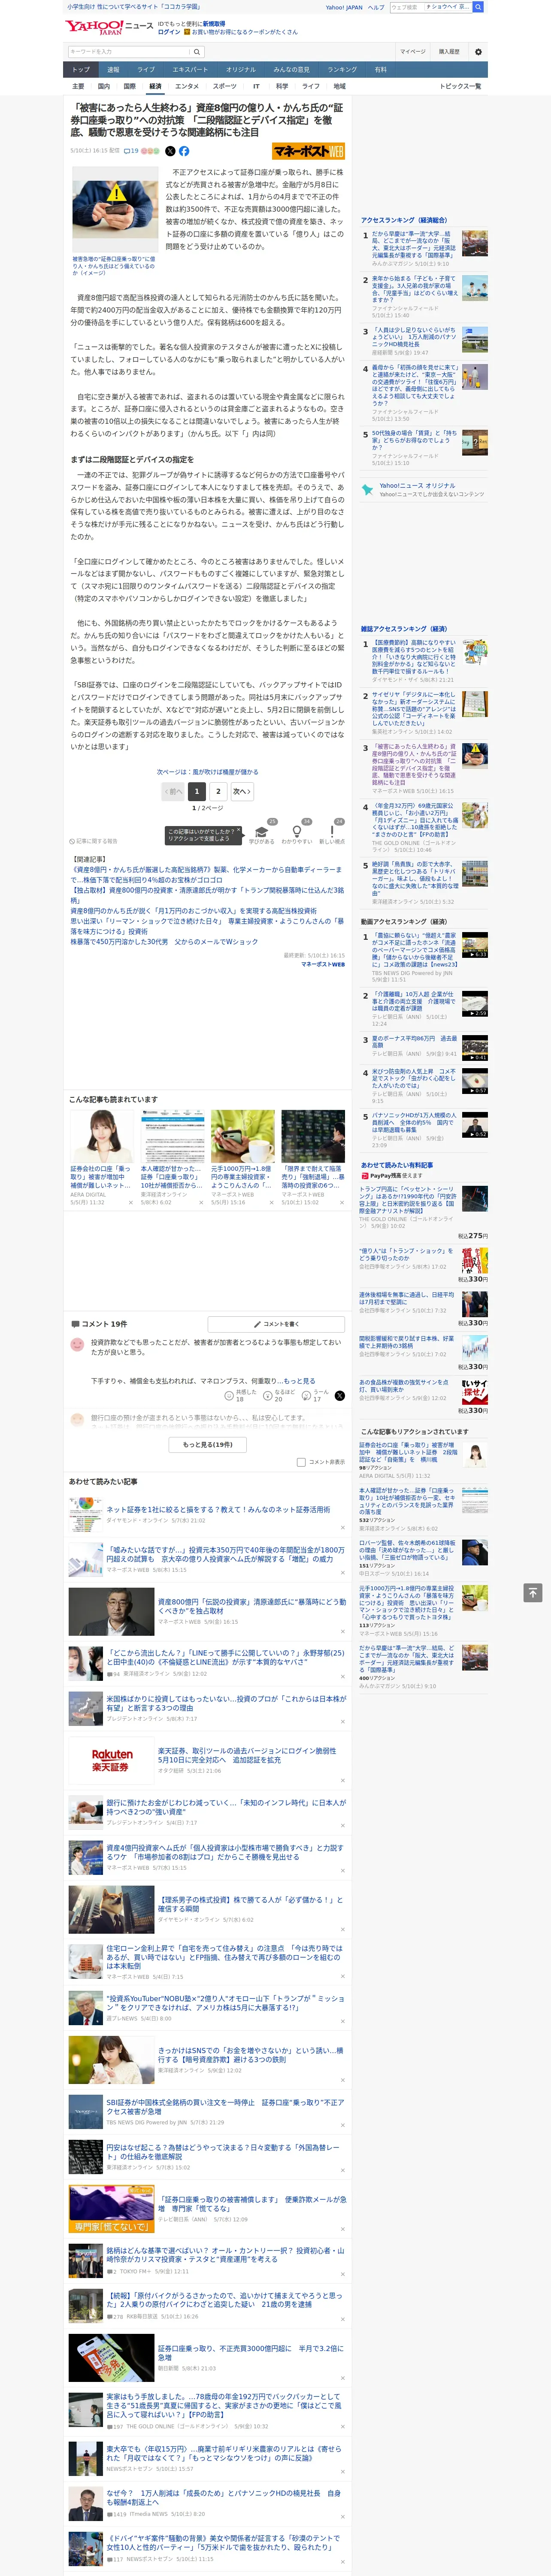Click the search magnifier button beside keyword field
This screenshot has width=551, height=2576.
(x=196, y=52)
